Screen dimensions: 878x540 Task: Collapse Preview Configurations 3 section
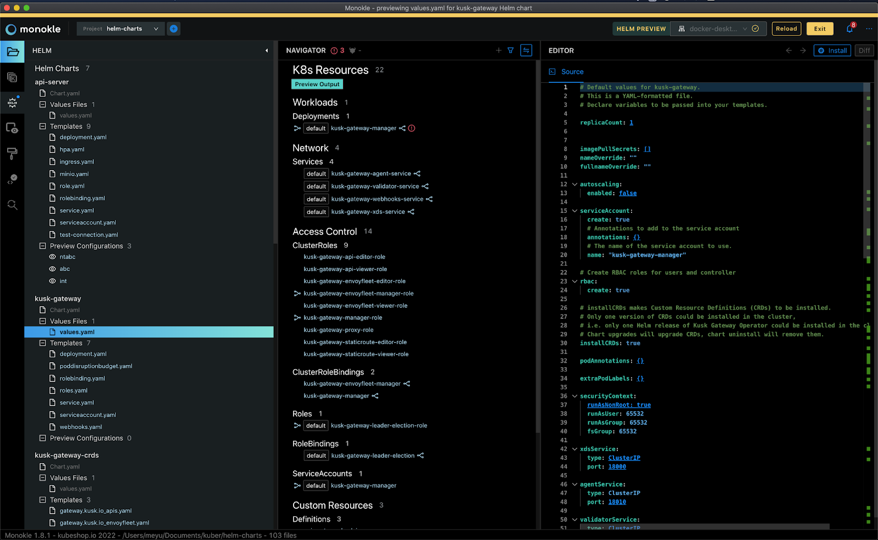click(42, 246)
